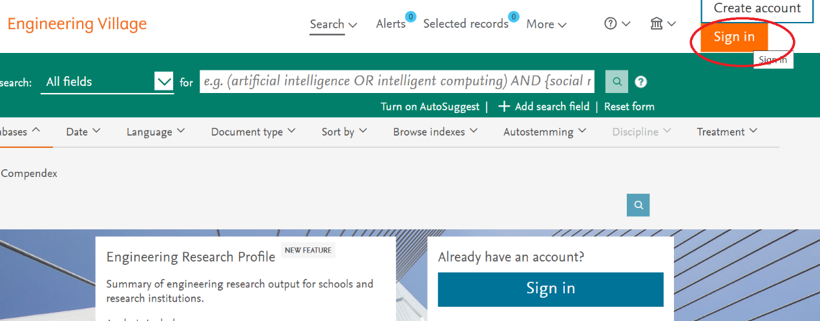820x321 pixels.
Task: Click the Alerts notification badge
Action: [x=410, y=17]
